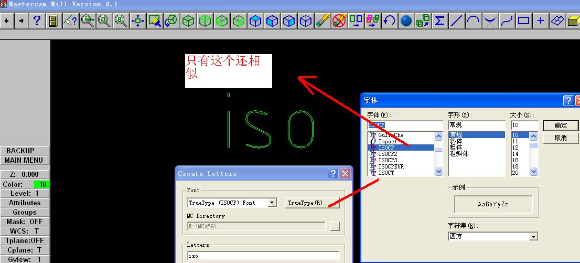Repaint the screen with paintbrush icon
The height and width of the screenshot is (263, 580).
[x=155, y=21]
